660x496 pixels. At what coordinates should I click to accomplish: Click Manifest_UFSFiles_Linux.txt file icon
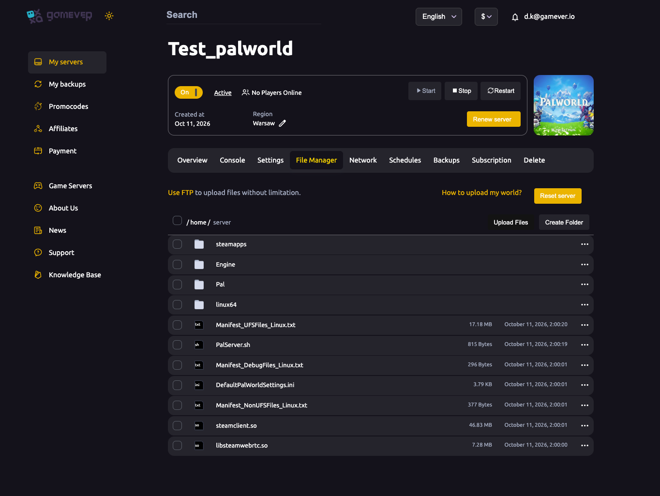tap(199, 325)
